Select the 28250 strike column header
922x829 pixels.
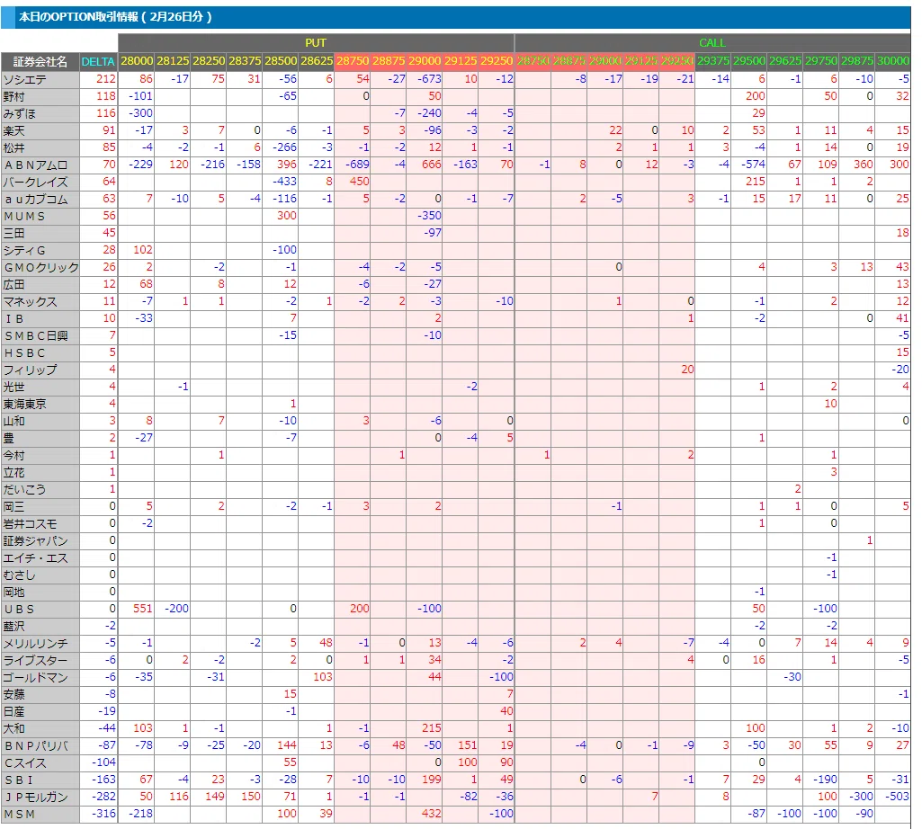(x=208, y=61)
